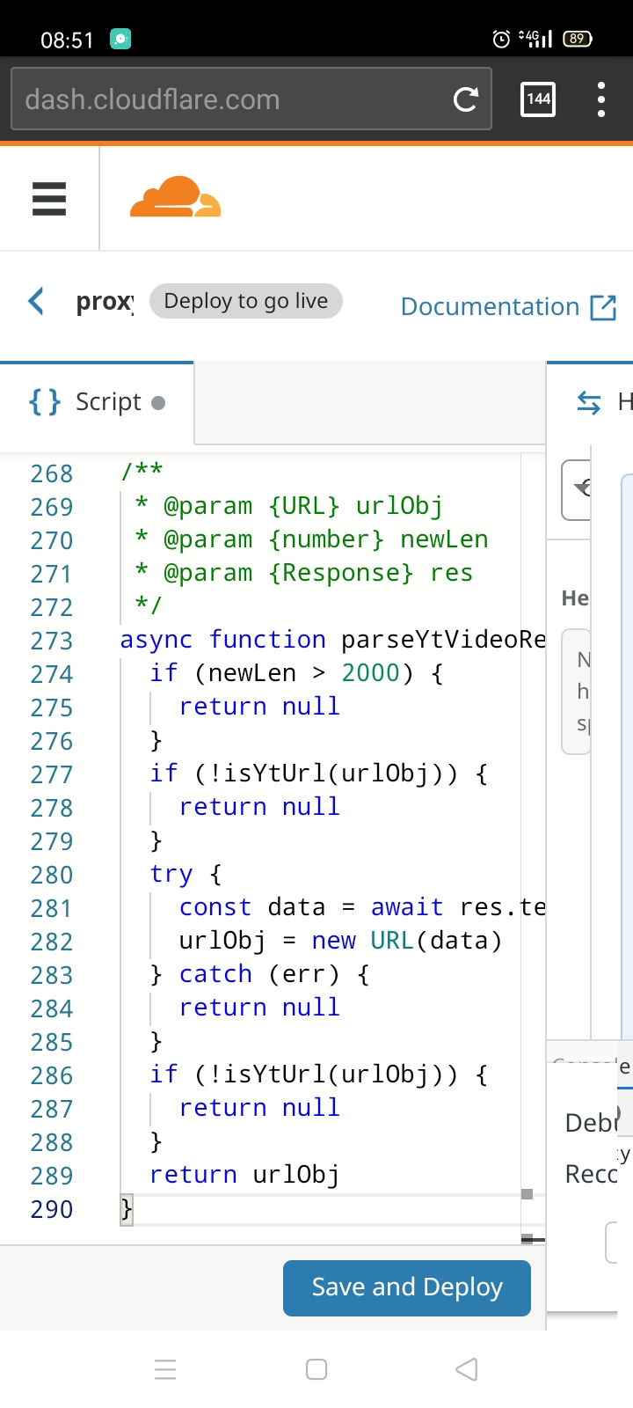The width and height of the screenshot is (633, 1408).
Task: Open the HTTP method dropdown in right panel
Action: [578, 489]
